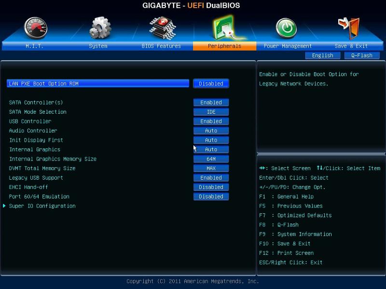Change Internal Graphics Memory Size 64M value
The width and height of the screenshot is (386, 289).
point(211,159)
